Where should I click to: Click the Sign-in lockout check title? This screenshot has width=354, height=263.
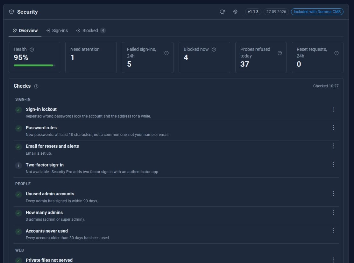(x=41, y=109)
